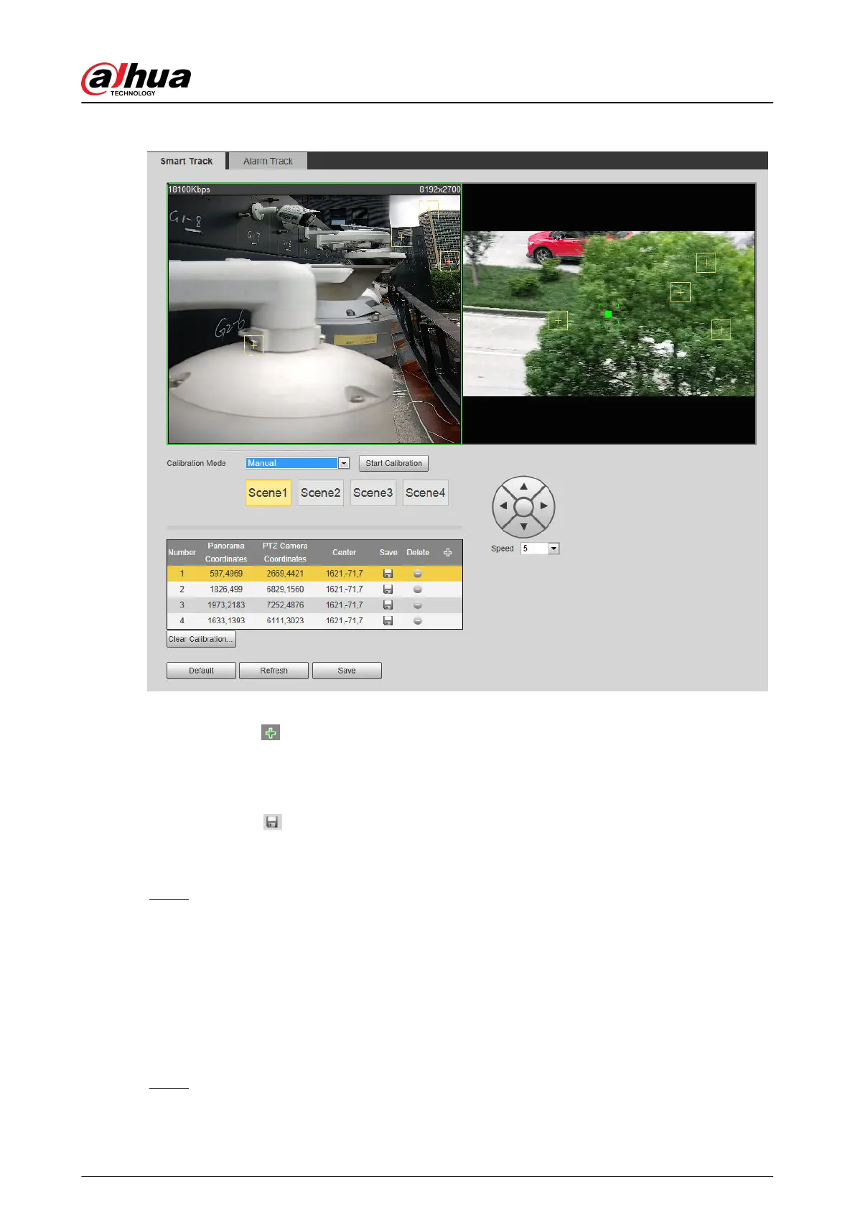Screen dimensions: 855x1209
Task: Delete calibration row 1 with its minus icon
Action: pyautogui.click(x=418, y=574)
